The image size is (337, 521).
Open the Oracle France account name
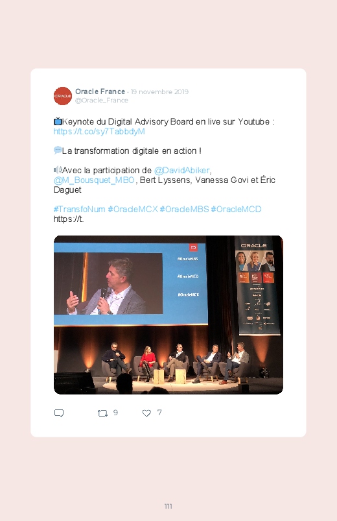click(100, 91)
